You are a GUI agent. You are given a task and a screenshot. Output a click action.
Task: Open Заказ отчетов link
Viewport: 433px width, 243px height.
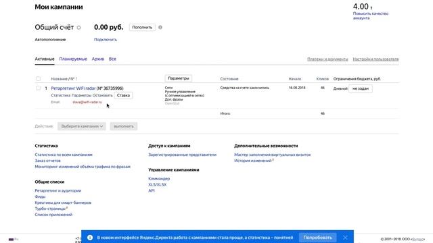(x=47, y=161)
